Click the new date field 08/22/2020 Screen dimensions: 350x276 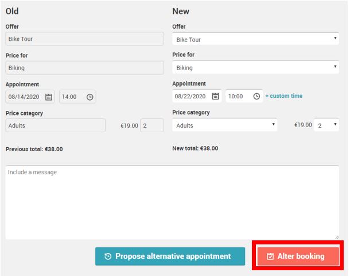coord(197,96)
